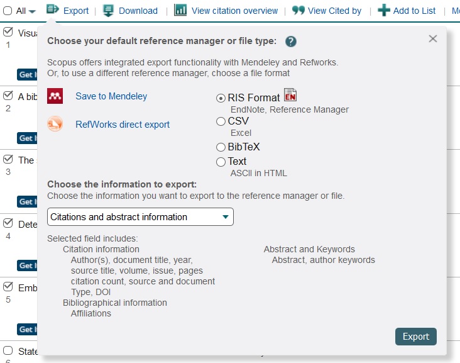Click the Get button under result 2
This screenshot has width=460, height=363.
pyautogui.click(x=27, y=138)
